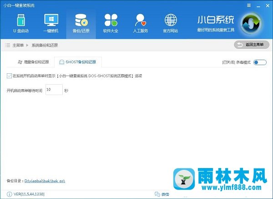This screenshot has width=273, height=199.
Task: Click the boot menu wait time field
Action: (54, 90)
